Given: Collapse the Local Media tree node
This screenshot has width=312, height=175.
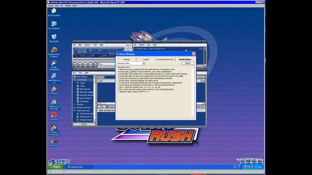Looking at the screenshot, I should (x=75, y=80).
